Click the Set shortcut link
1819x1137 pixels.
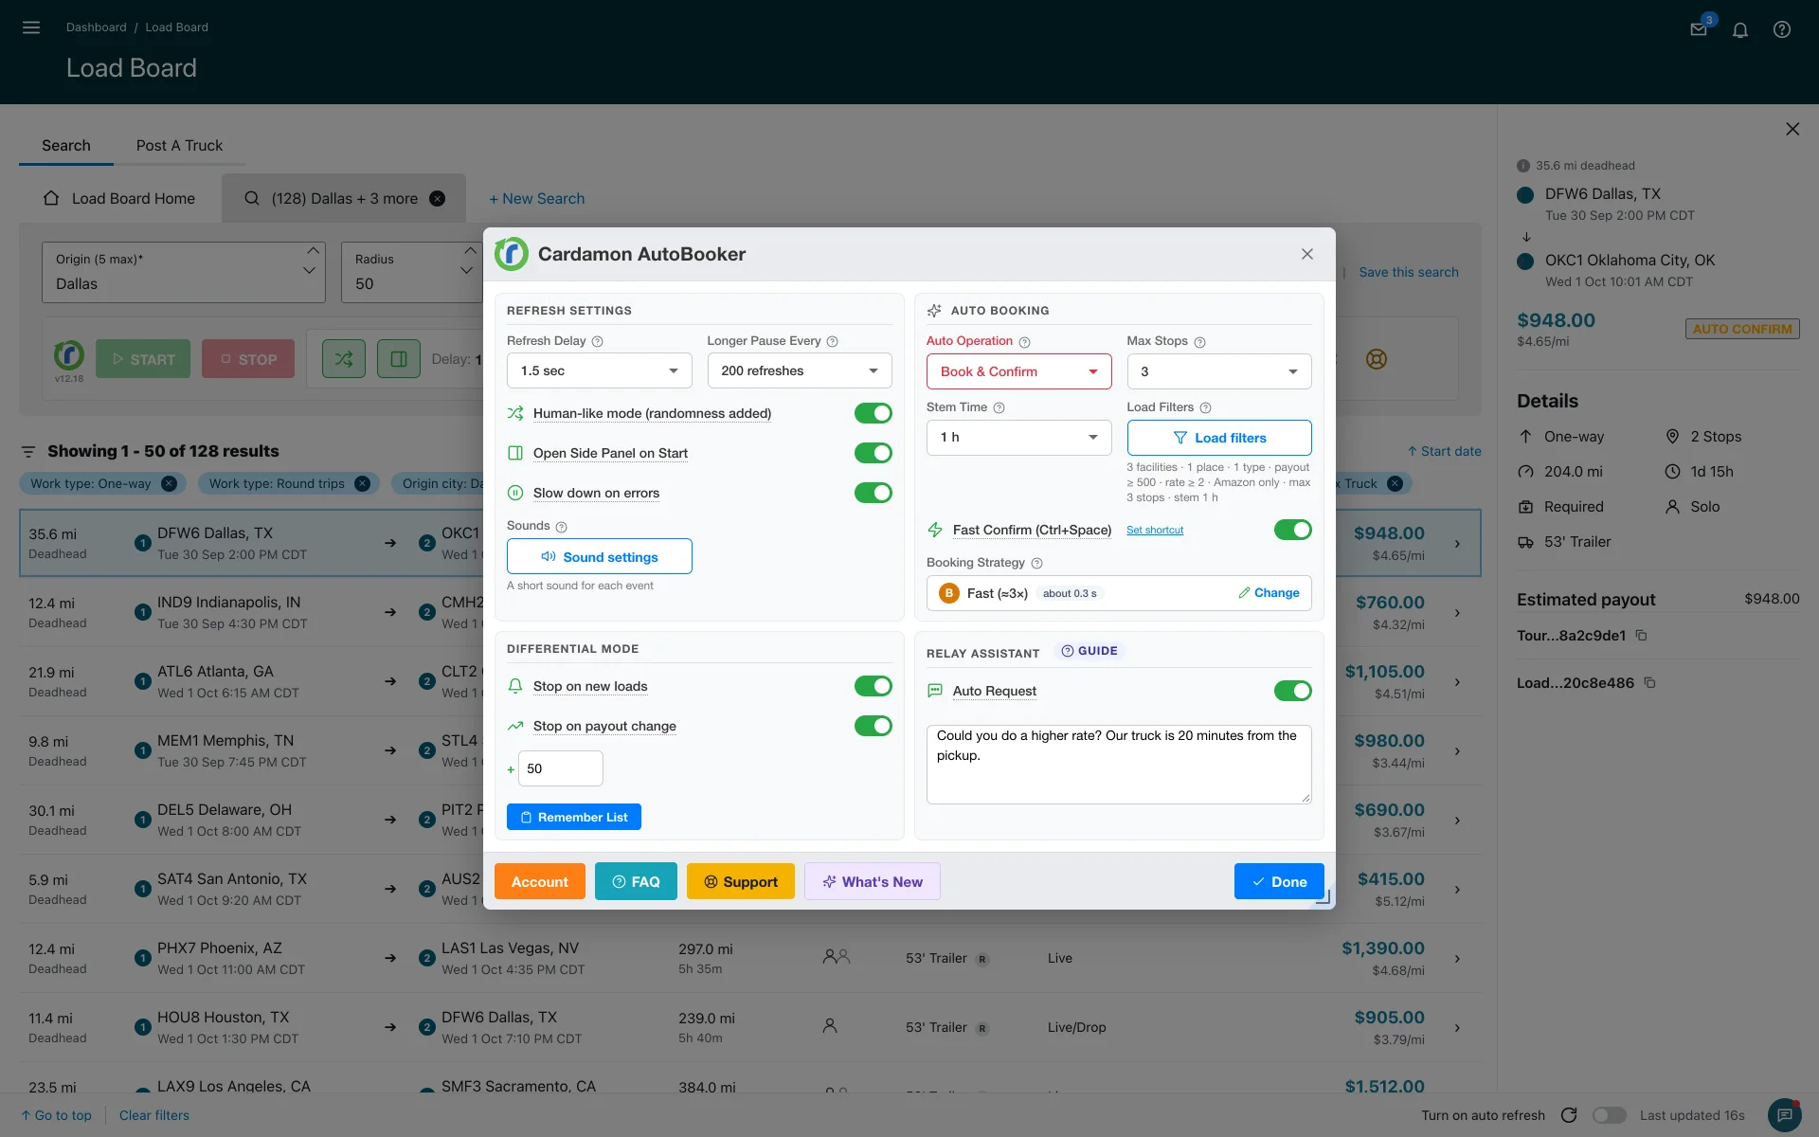click(1155, 530)
